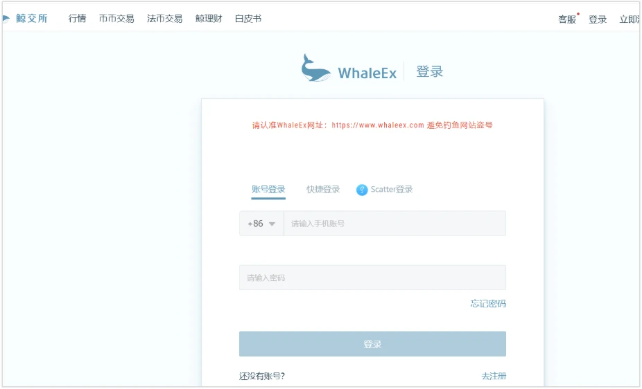The image size is (642, 389).
Task: Open the 法币交易 menu item
Action: [164, 19]
